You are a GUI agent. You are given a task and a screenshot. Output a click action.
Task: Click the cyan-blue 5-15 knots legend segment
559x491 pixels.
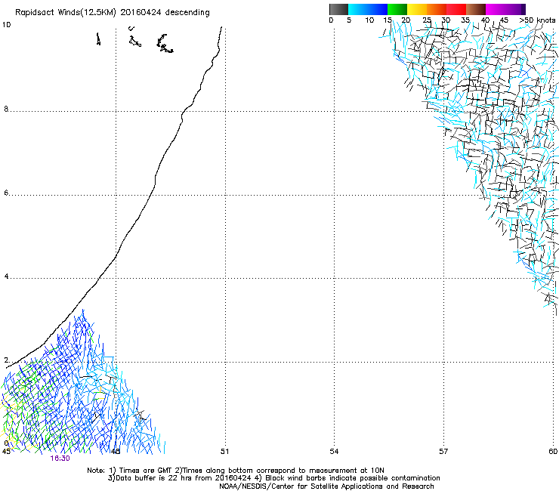click(x=368, y=9)
